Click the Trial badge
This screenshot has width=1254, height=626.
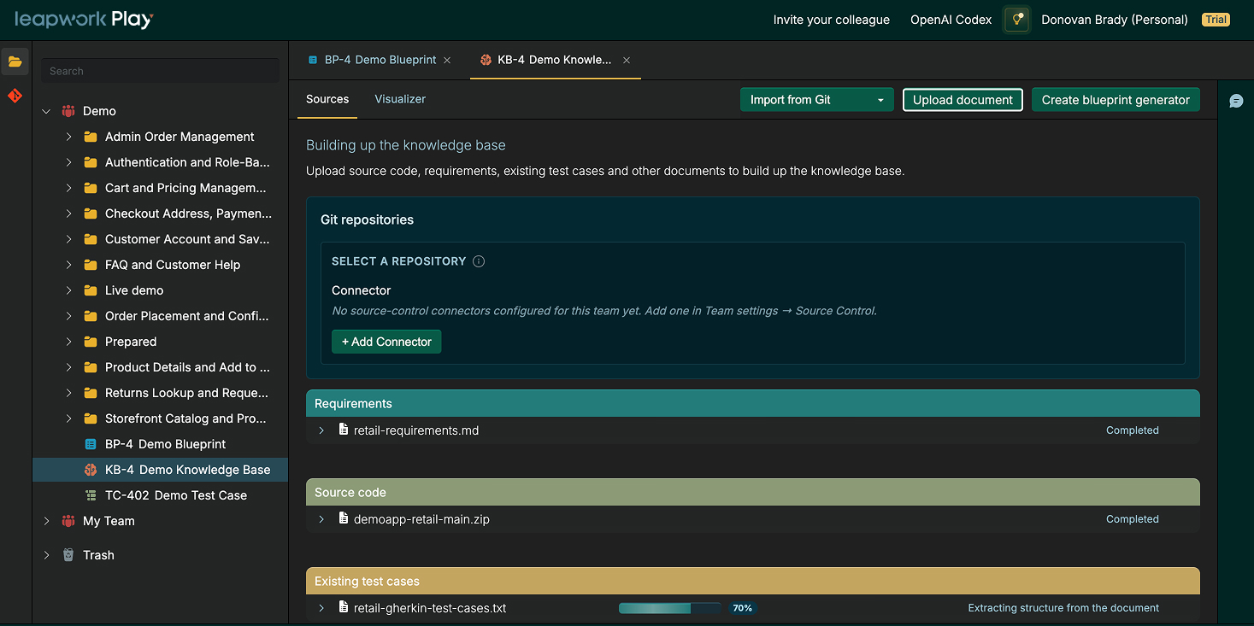coord(1216,20)
